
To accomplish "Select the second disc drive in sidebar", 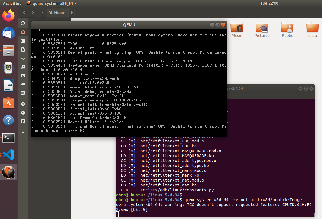I will click(23, 113).
